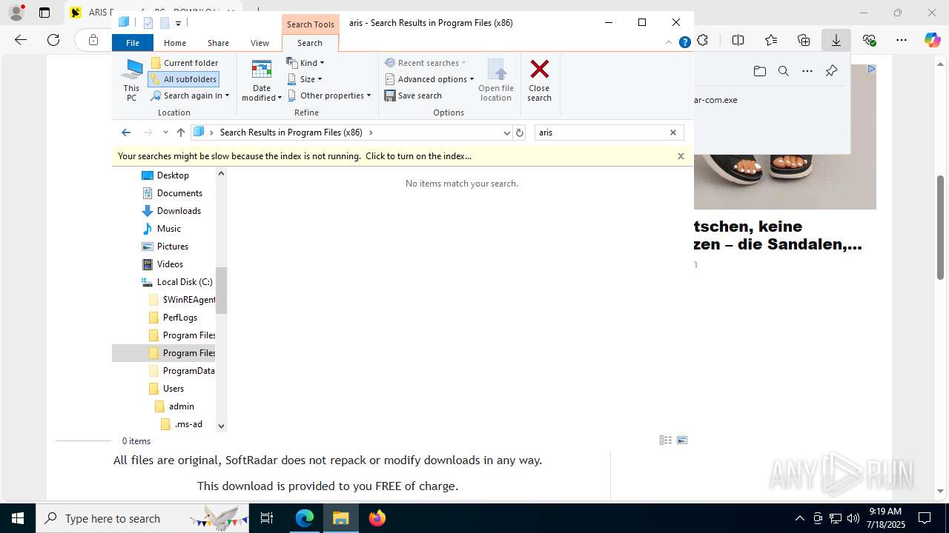Go back in Explorer navigation
Image resolution: width=949 pixels, height=533 pixels.
[x=126, y=133]
